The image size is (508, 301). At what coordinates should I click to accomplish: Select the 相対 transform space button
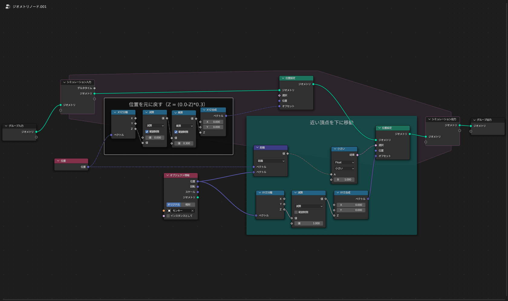(x=188, y=205)
